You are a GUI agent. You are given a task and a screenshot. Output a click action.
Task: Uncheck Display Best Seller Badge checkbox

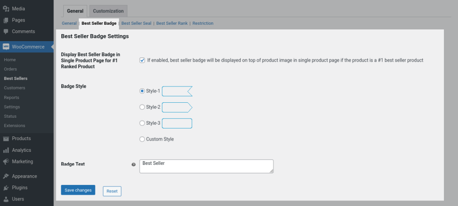pos(142,60)
